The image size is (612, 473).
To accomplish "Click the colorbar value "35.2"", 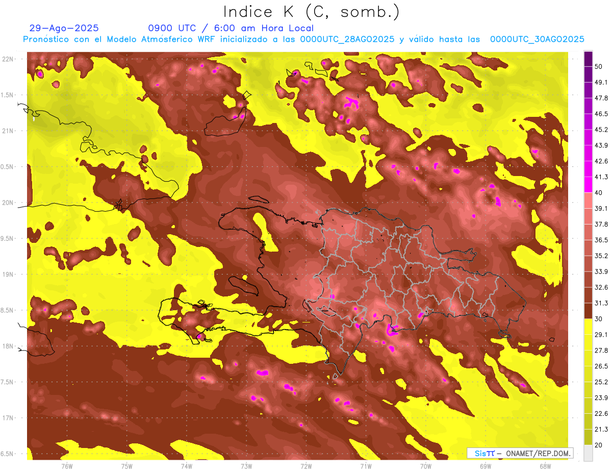I will point(601,256).
